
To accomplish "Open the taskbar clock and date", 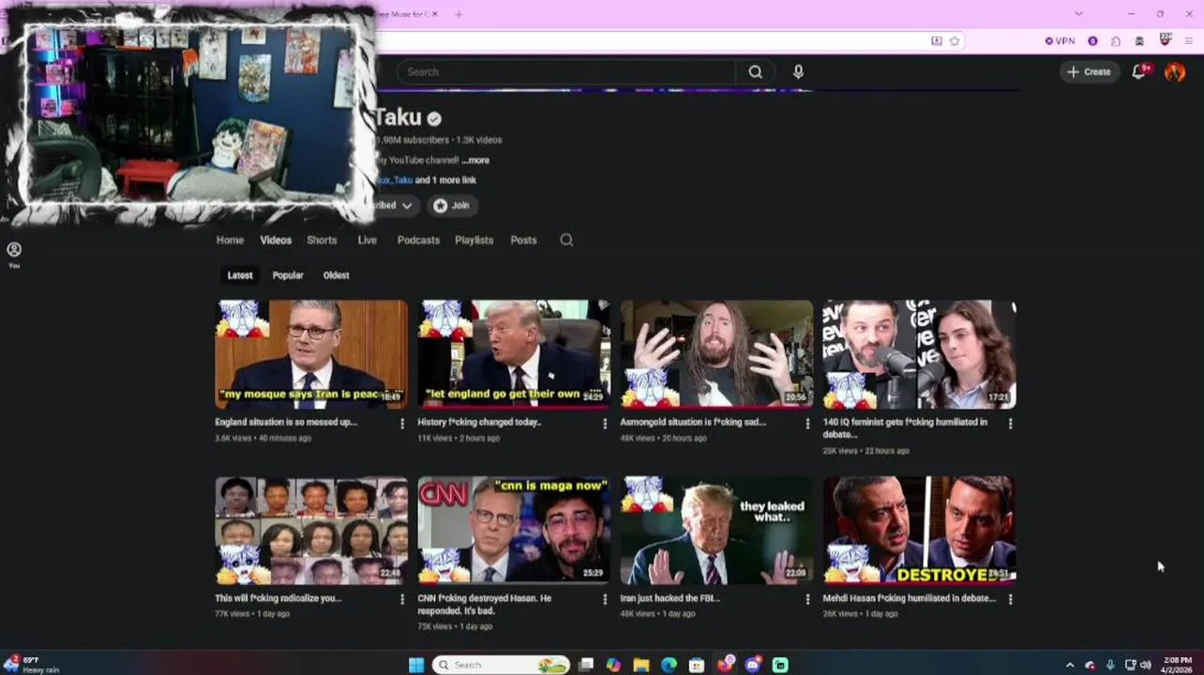I will (1177, 665).
